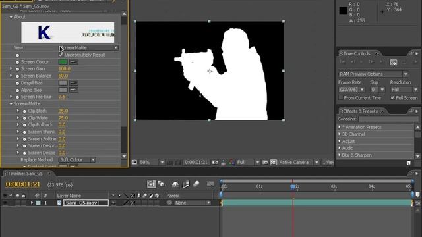
Task: Select the Effects & Presets tab
Action: click(361, 111)
